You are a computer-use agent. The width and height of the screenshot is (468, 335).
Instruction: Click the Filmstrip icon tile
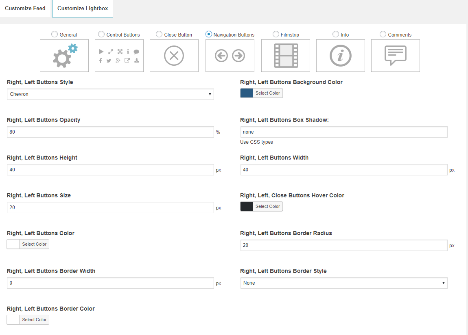pyautogui.click(x=286, y=56)
